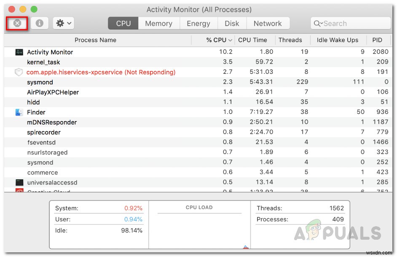Image resolution: width=397 pixels, height=257 pixels.
Task: Switch to the Memory tab
Action: click(x=158, y=23)
